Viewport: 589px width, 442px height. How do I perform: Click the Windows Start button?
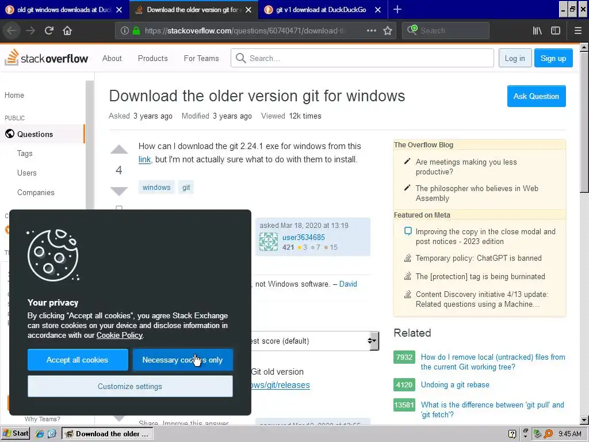(16, 433)
